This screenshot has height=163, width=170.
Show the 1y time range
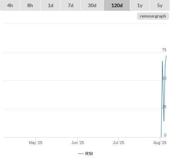click(140, 5)
